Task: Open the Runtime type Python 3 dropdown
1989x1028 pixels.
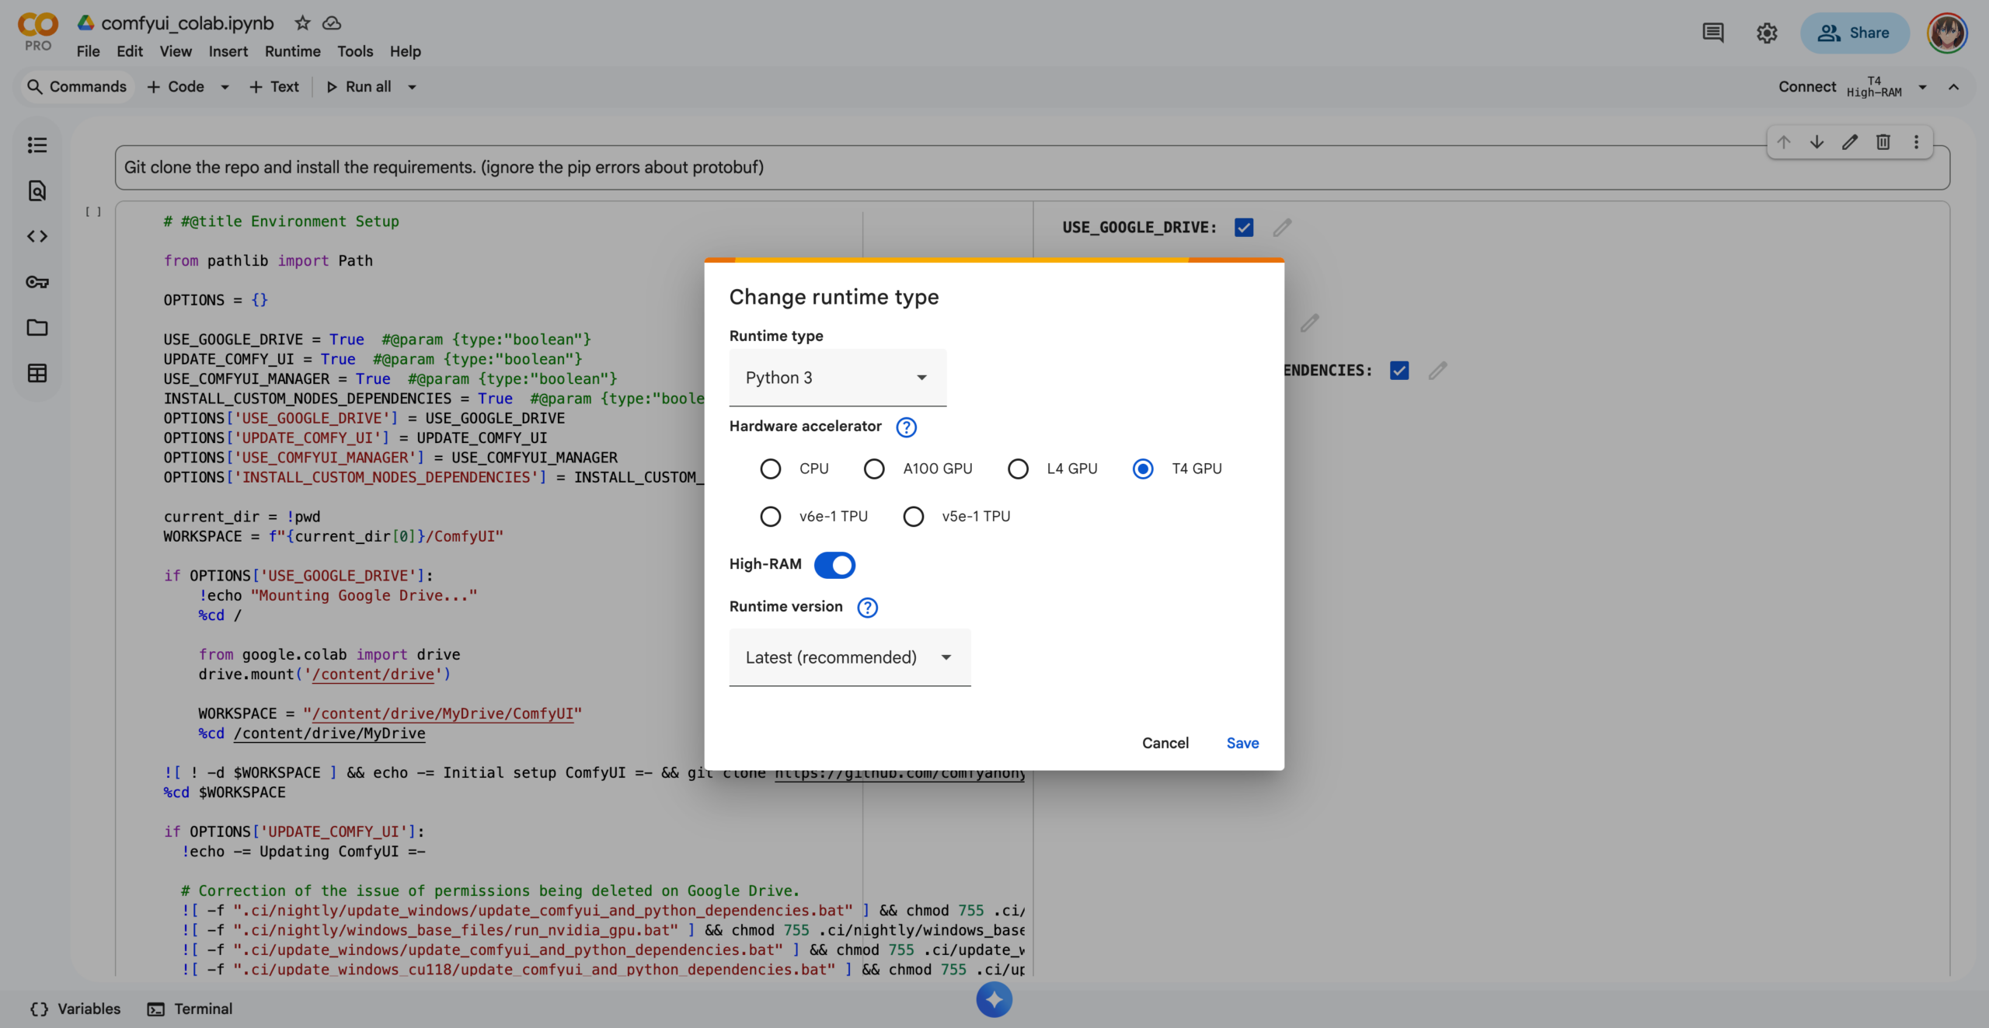Action: (837, 378)
